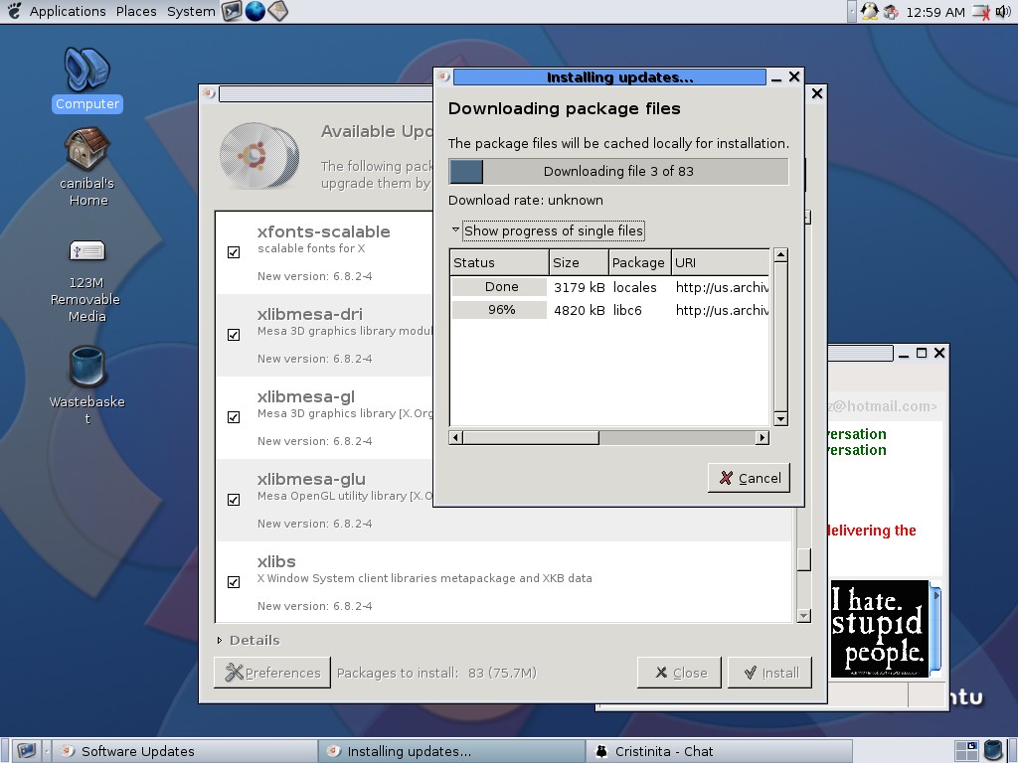Open the System menu
This screenshot has width=1018, height=763.
coord(190,12)
